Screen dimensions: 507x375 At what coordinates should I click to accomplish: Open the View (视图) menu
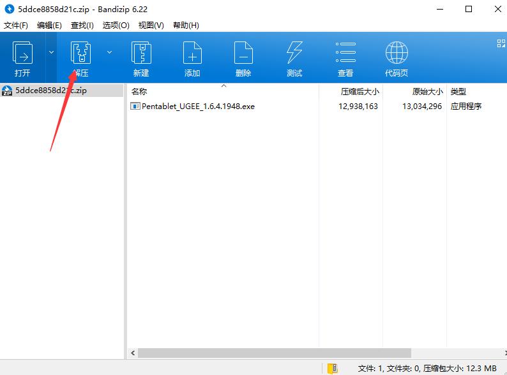(x=151, y=26)
